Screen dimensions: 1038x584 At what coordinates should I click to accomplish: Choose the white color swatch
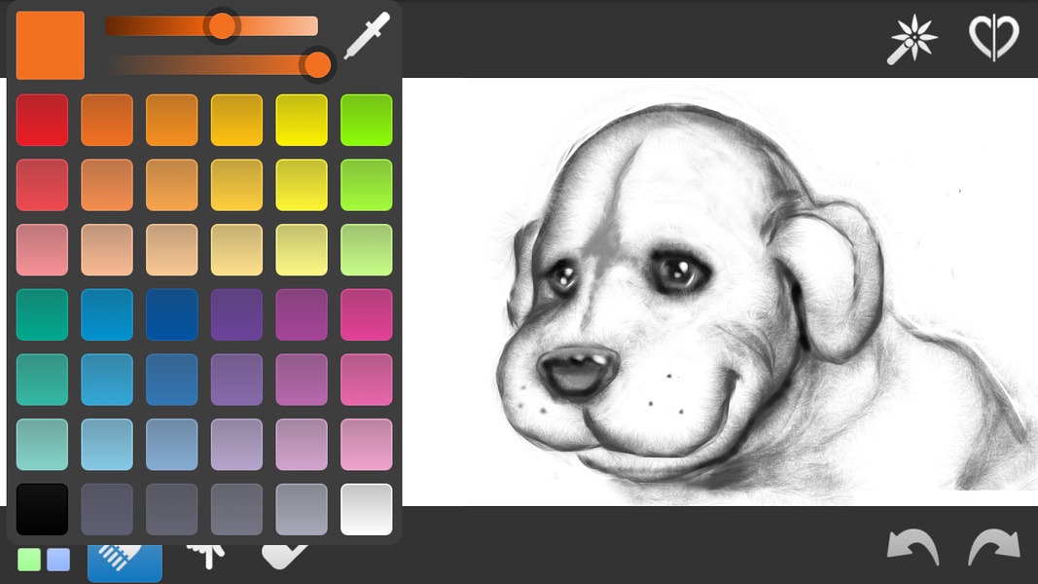pyautogui.click(x=366, y=509)
